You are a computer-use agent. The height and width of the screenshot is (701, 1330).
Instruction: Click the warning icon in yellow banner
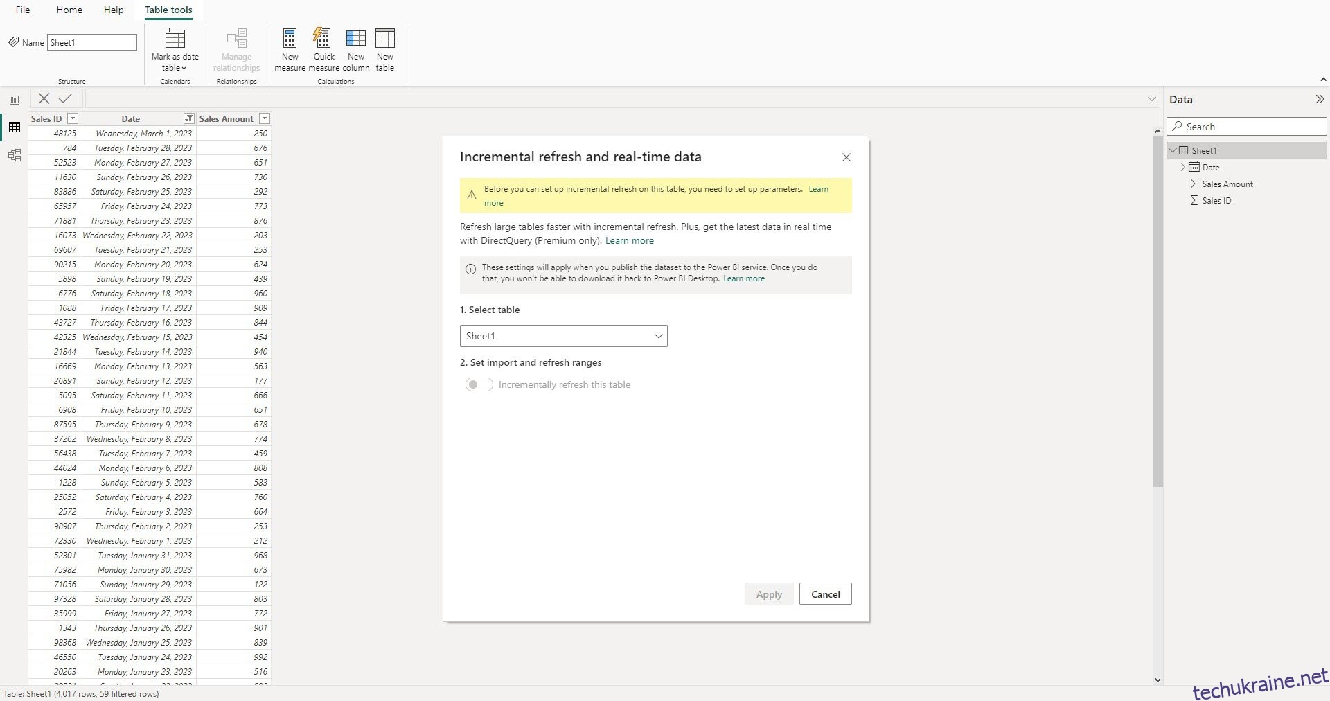[x=472, y=195]
